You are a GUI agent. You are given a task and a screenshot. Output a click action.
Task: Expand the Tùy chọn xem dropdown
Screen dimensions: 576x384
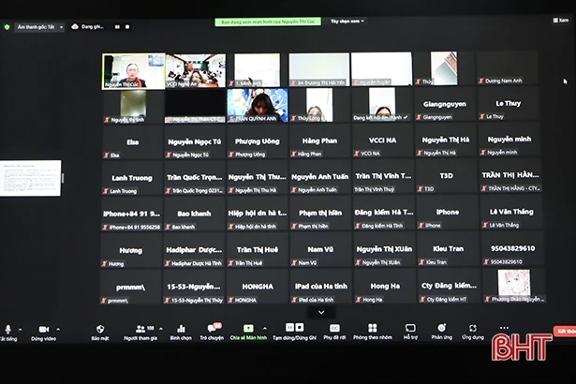click(x=347, y=20)
